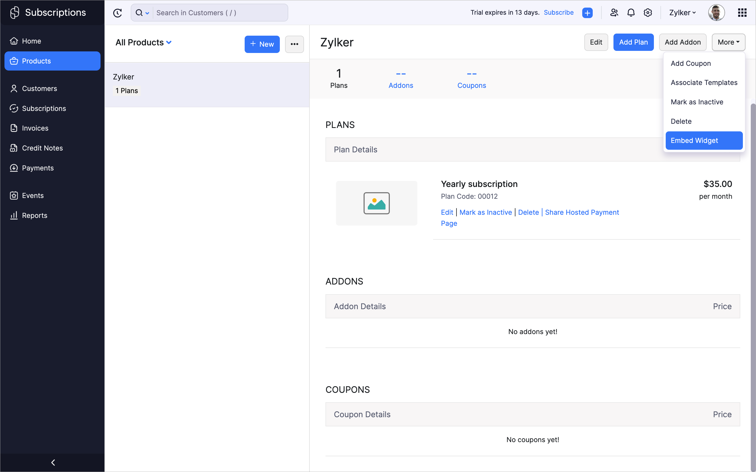Screen dimensions: 756x472
Task: Click the Subscriptions app logo icon
Action: coord(15,13)
